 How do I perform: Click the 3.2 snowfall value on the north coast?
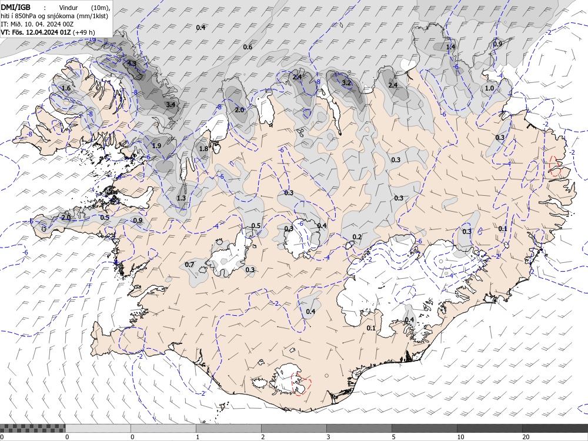[x=346, y=83]
